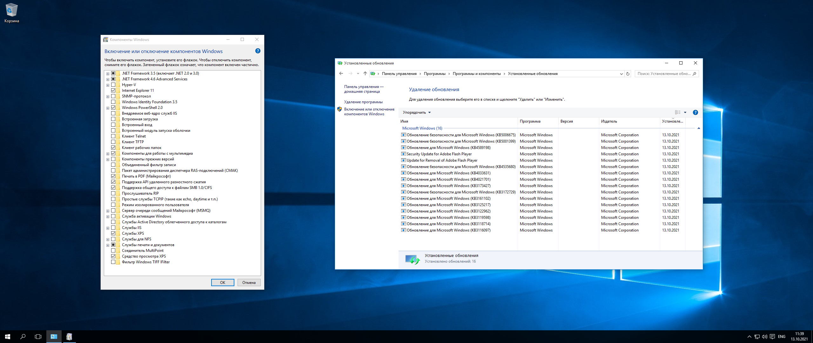Switch to Windows Features taskbar app

point(69,337)
